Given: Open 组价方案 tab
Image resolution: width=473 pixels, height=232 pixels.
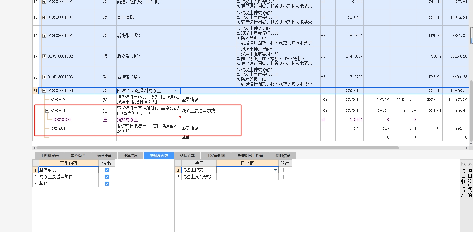Looking at the screenshot, I should 187,156.
